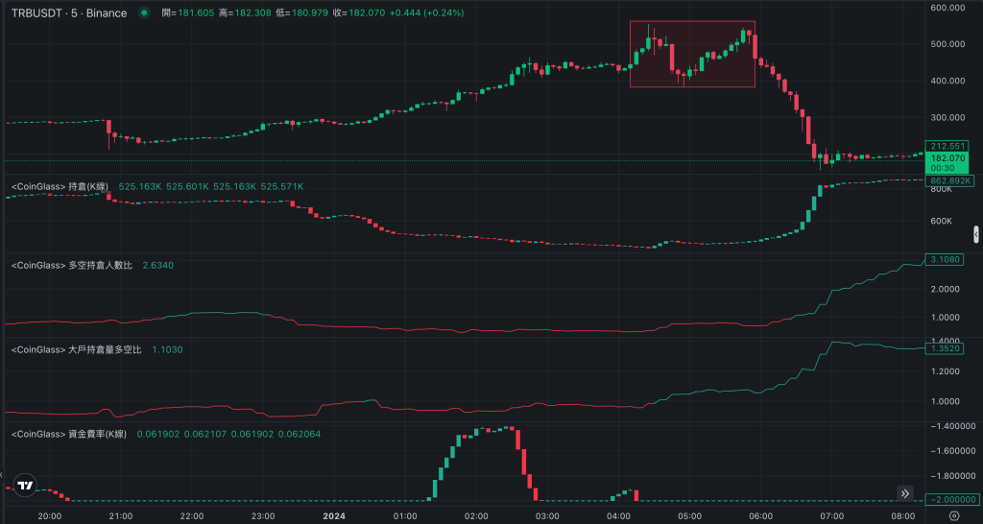Click the 04:00 label on time axis
Screen dimensions: 983x524
(618, 515)
